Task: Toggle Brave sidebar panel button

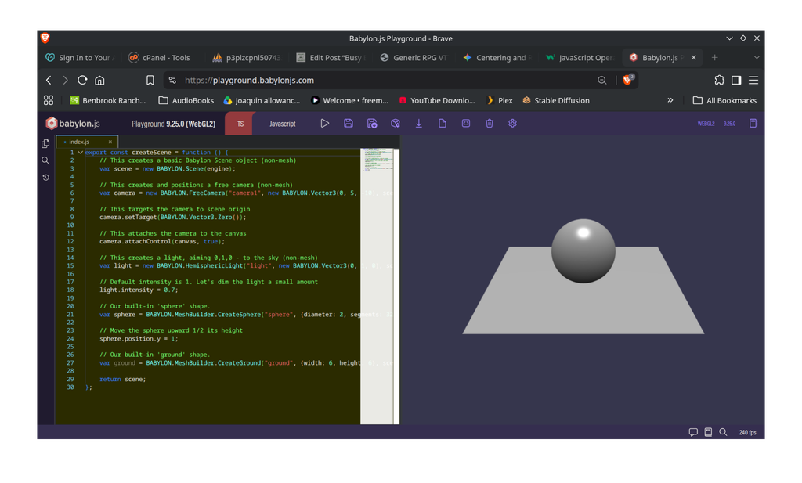Action: [x=736, y=81]
